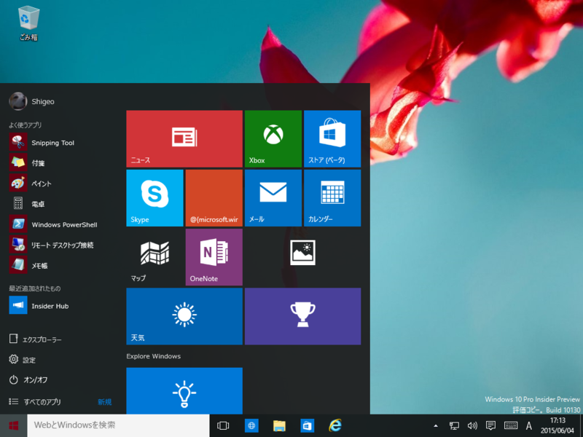The height and width of the screenshot is (437, 583).
Task: Select the ごみ箱 (Recycle Bin) desktop icon
Action: point(28,23)
